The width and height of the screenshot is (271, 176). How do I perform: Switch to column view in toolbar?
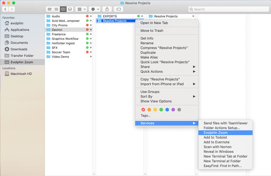pyautogui.click(x=63, y=9)
